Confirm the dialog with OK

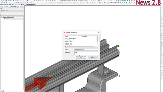tap(81, 57)
